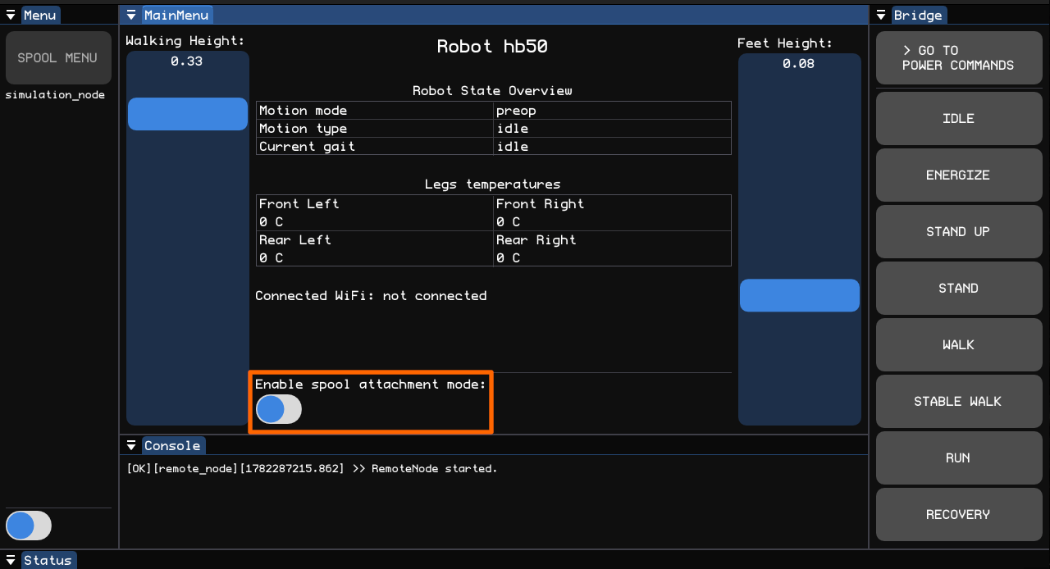Image resolution: width=1050 pixels, height=569 pixels.
Task: Click the RECOVERY button
Action: pyautogui.click(x=958, y=514)
